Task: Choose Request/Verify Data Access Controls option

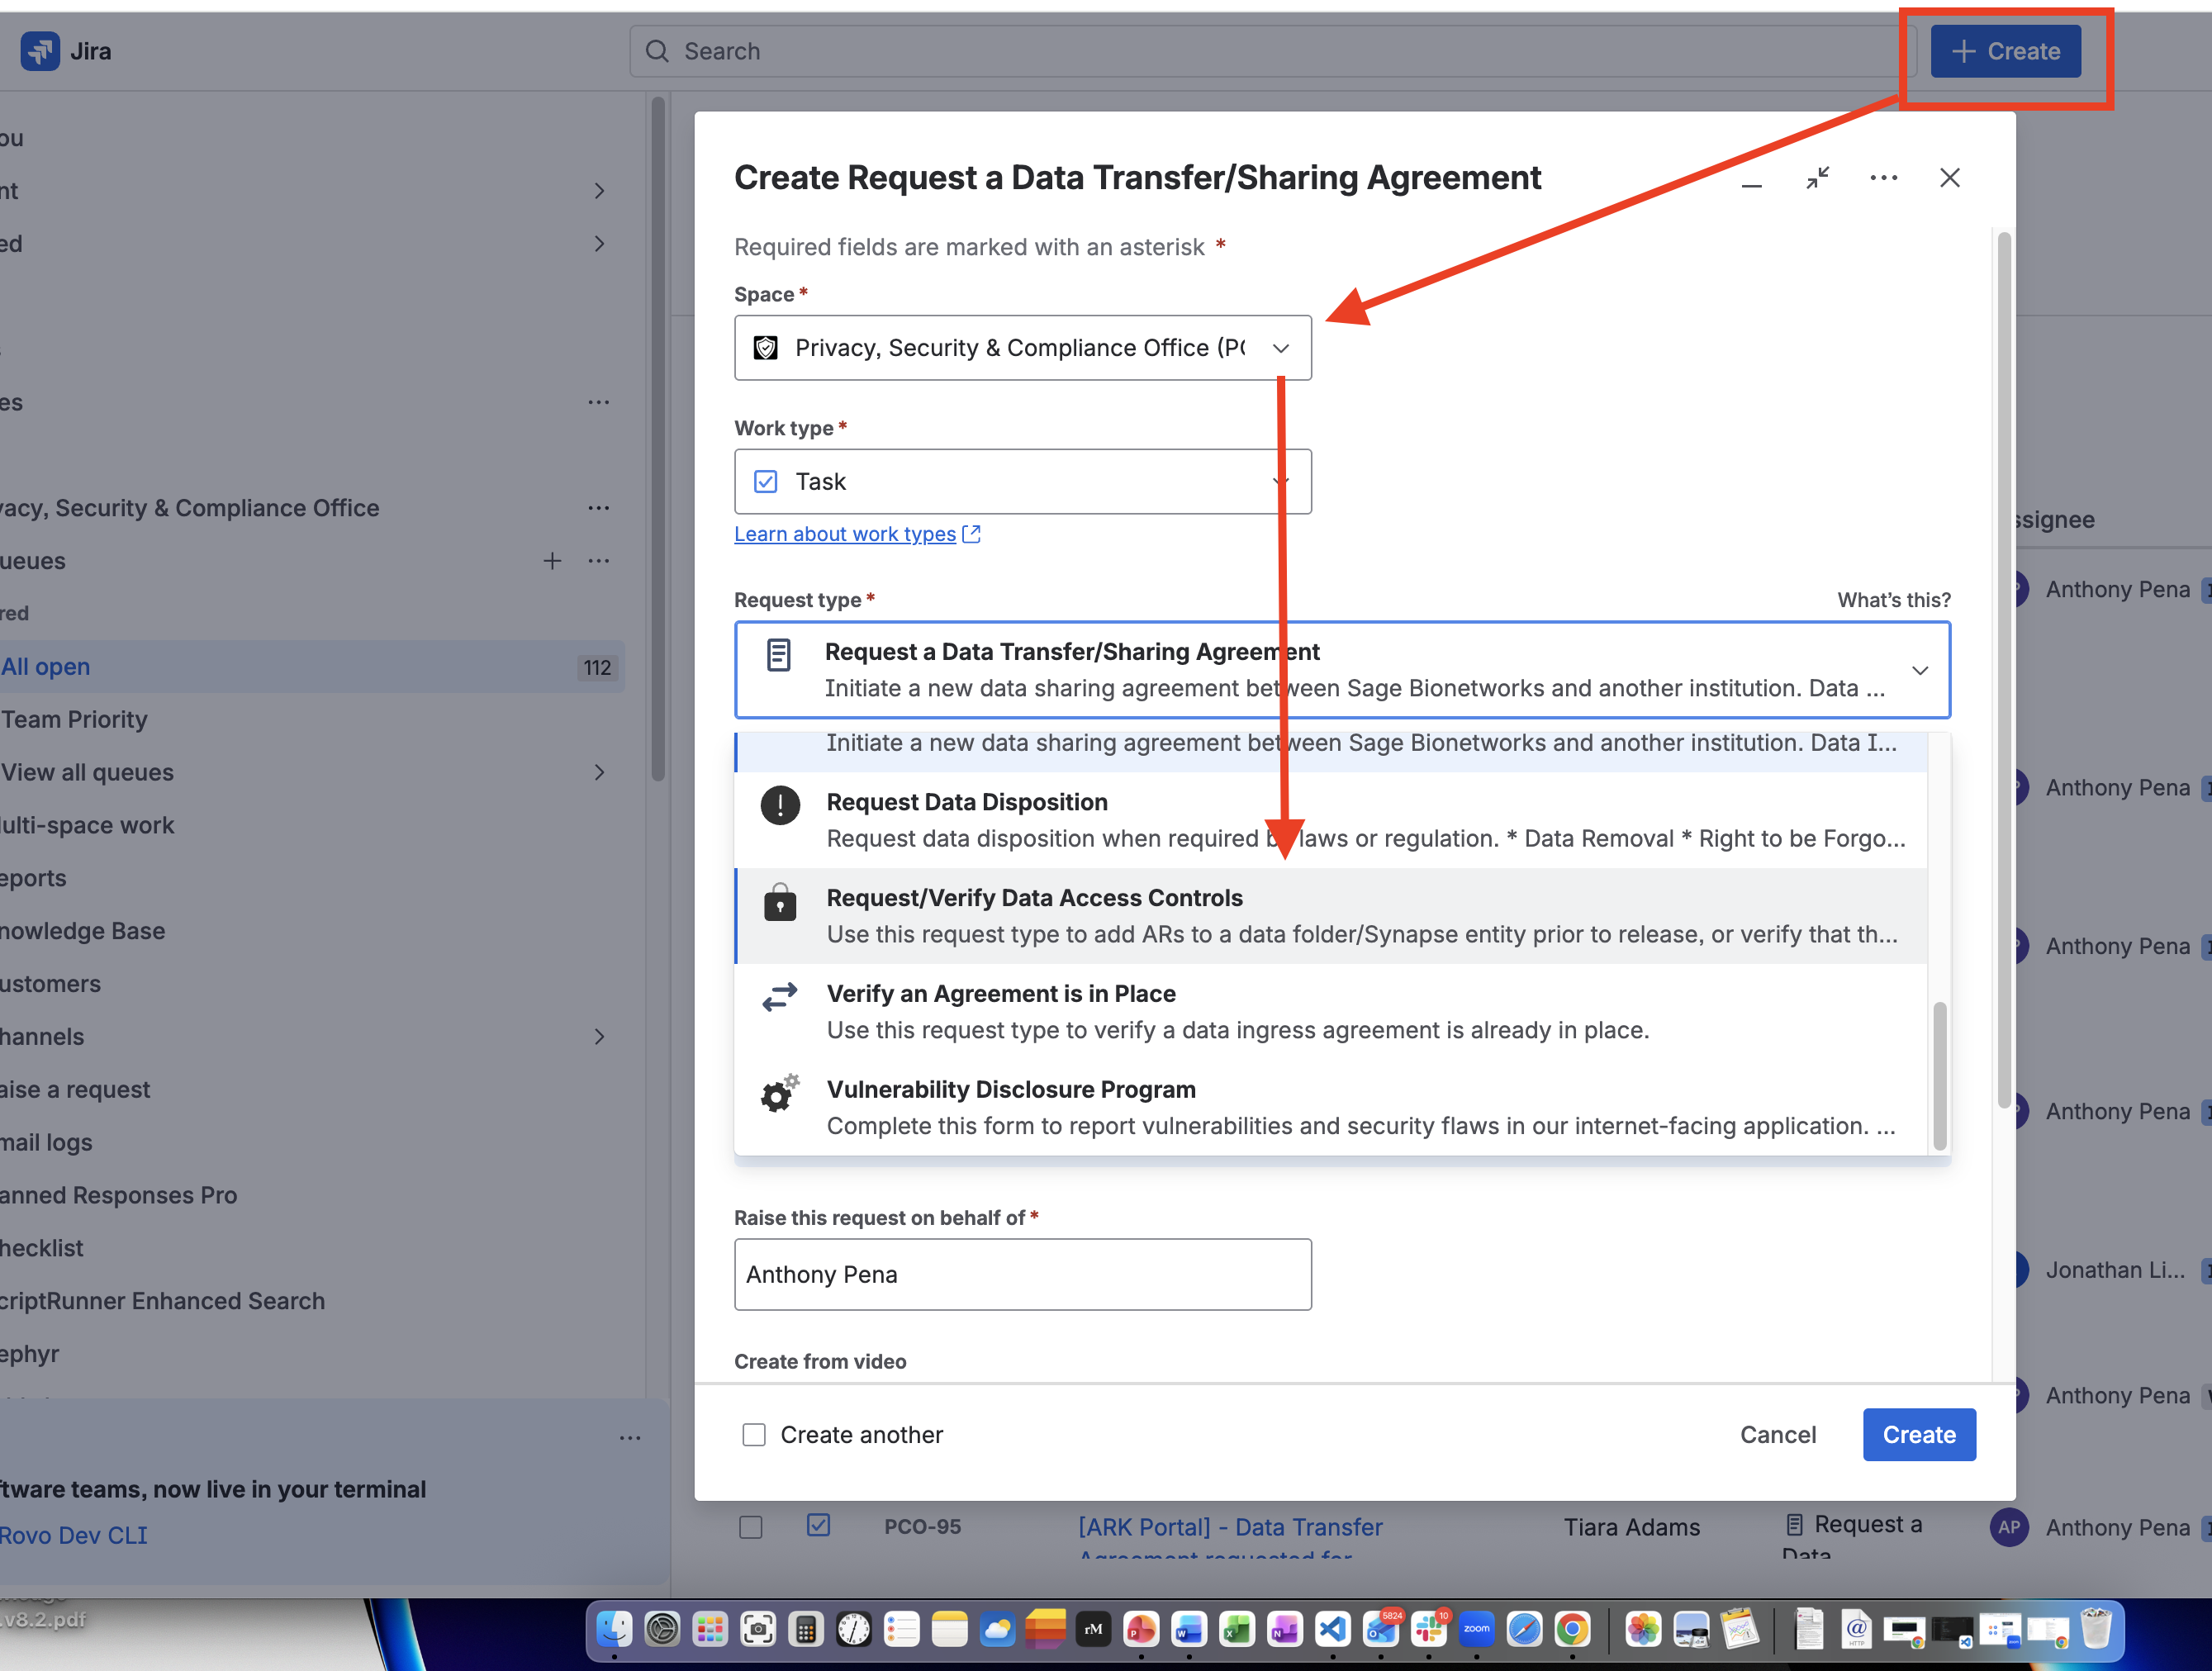Action: tap(1331, 916)
